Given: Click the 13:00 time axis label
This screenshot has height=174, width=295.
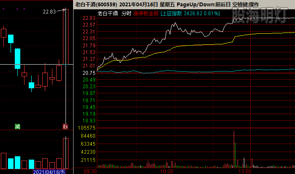Looking at the screenshot, I should pos(245,171).
